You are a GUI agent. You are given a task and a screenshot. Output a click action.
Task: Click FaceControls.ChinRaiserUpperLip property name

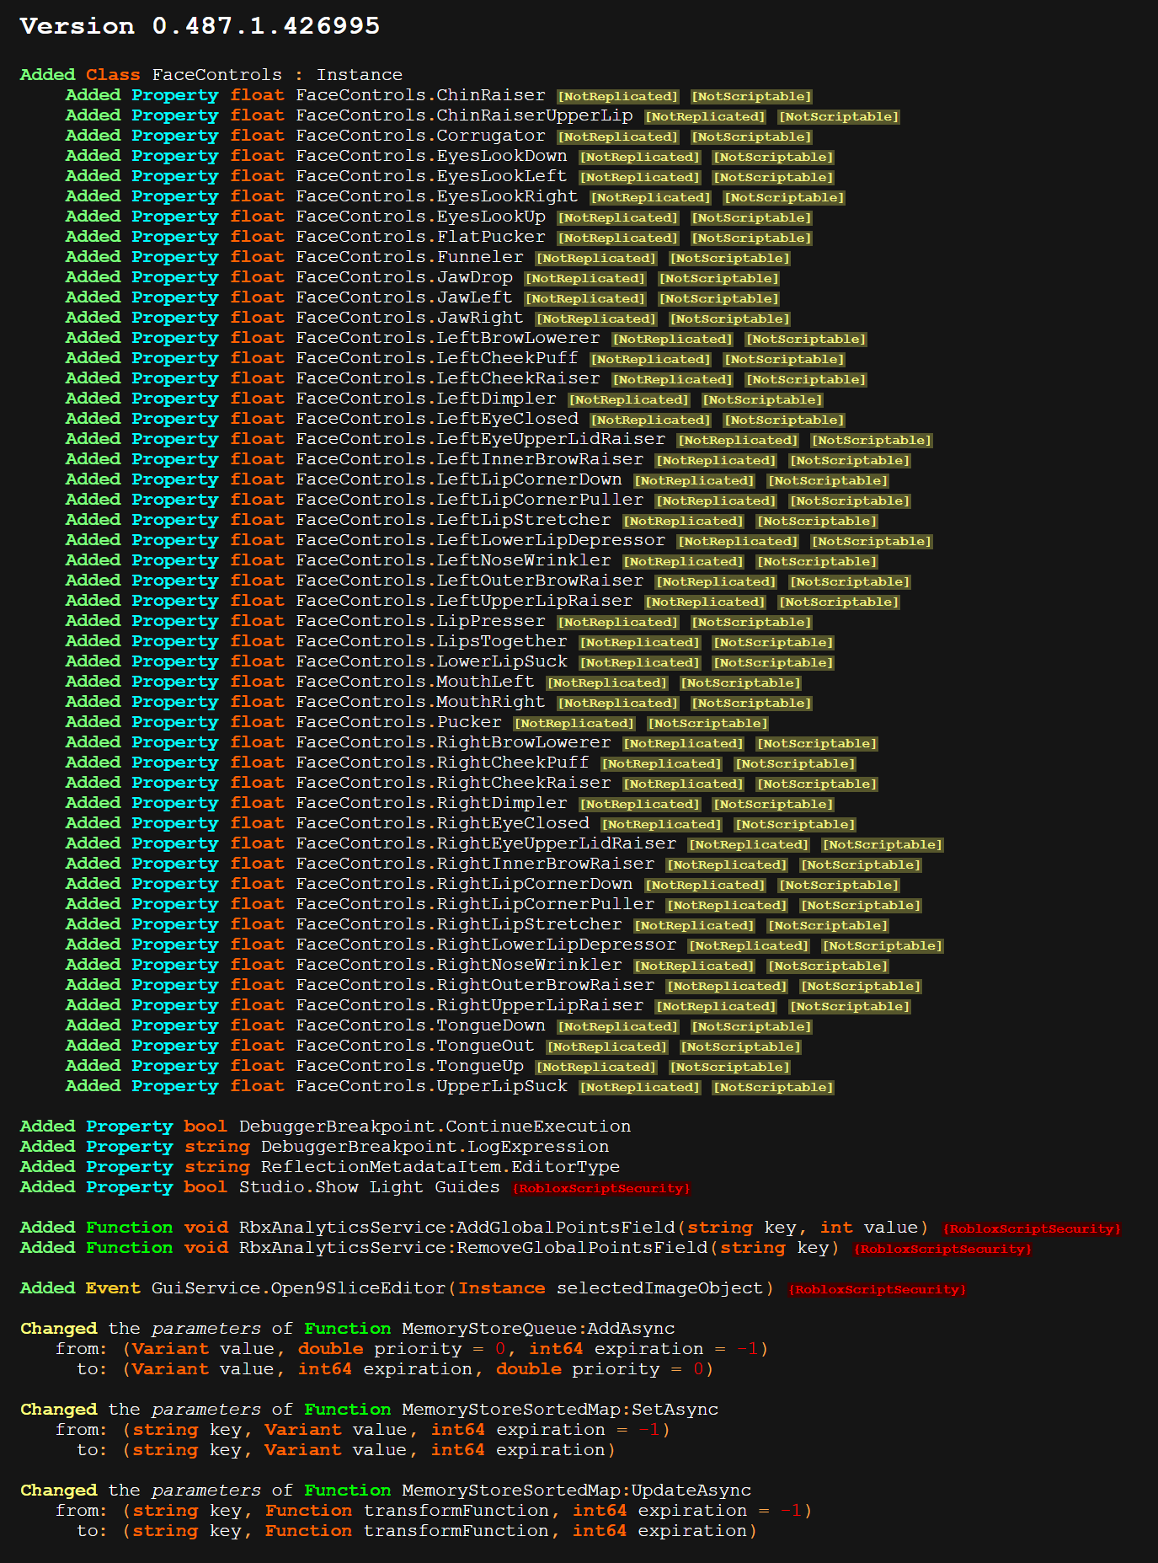[464, 115]
